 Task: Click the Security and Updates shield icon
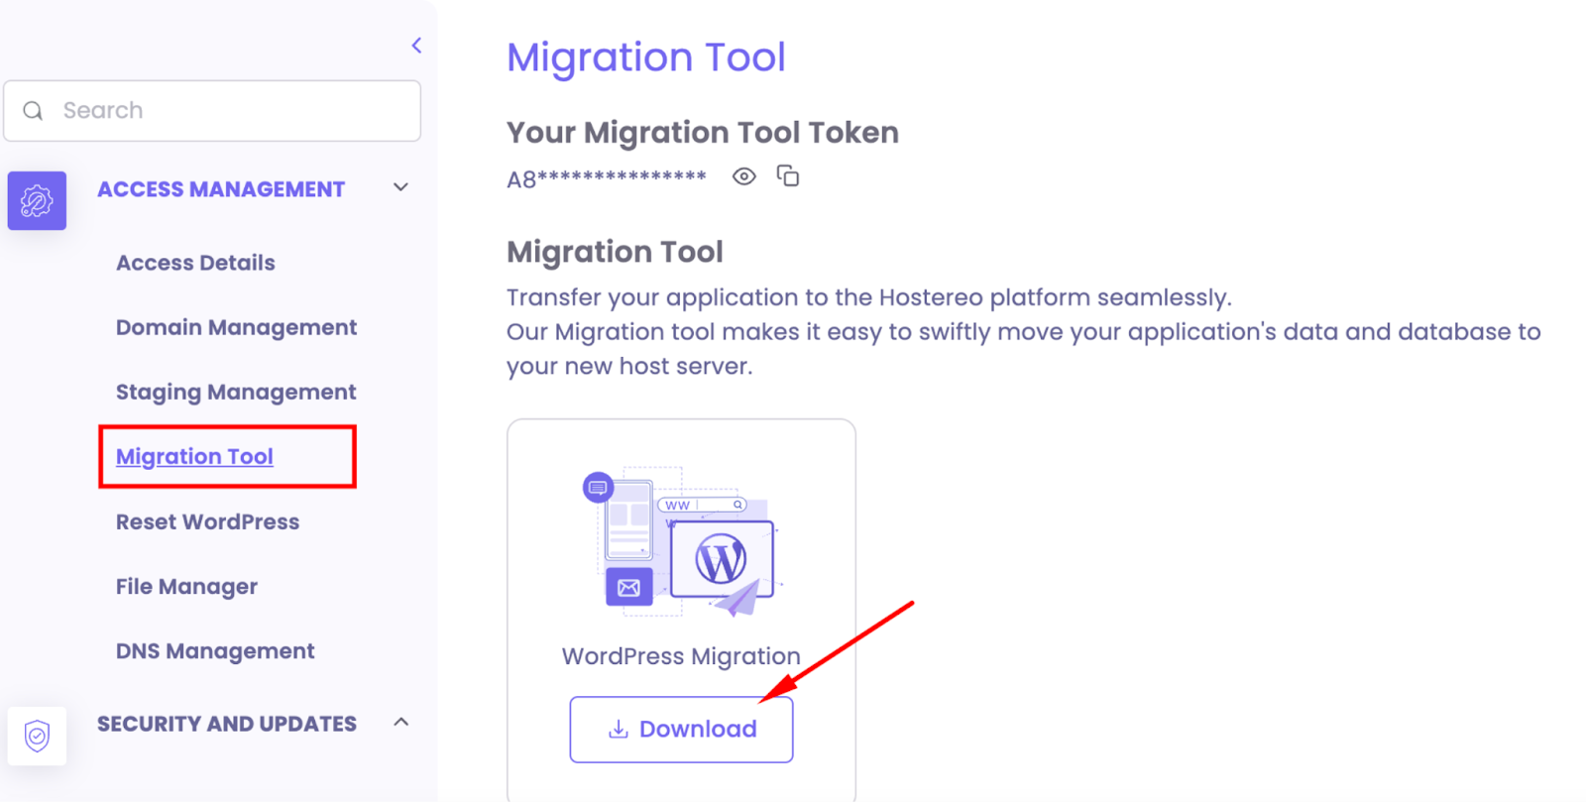coord(37,736)
